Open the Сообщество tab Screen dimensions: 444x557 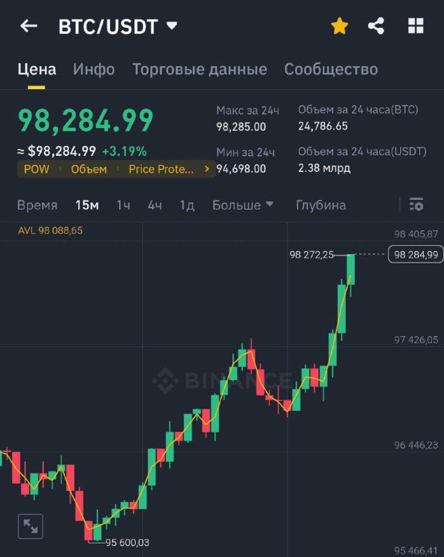point(331,69)
